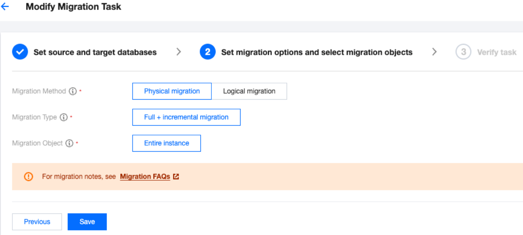Save the migration task settings

coord(87,222)
